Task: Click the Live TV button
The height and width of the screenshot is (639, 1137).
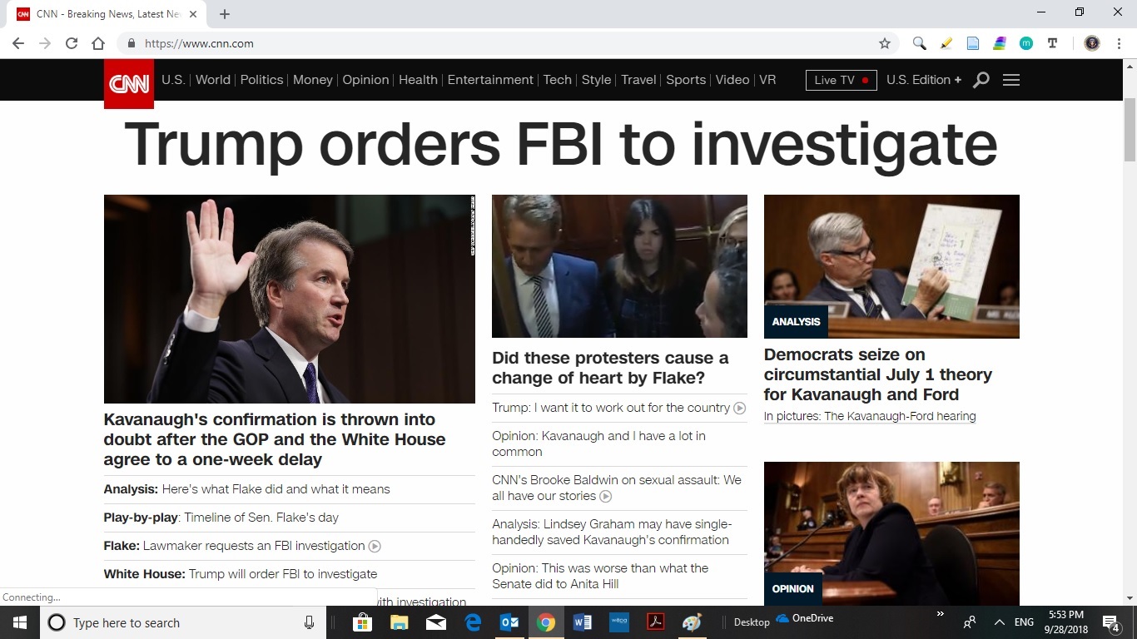Action: 841,80
